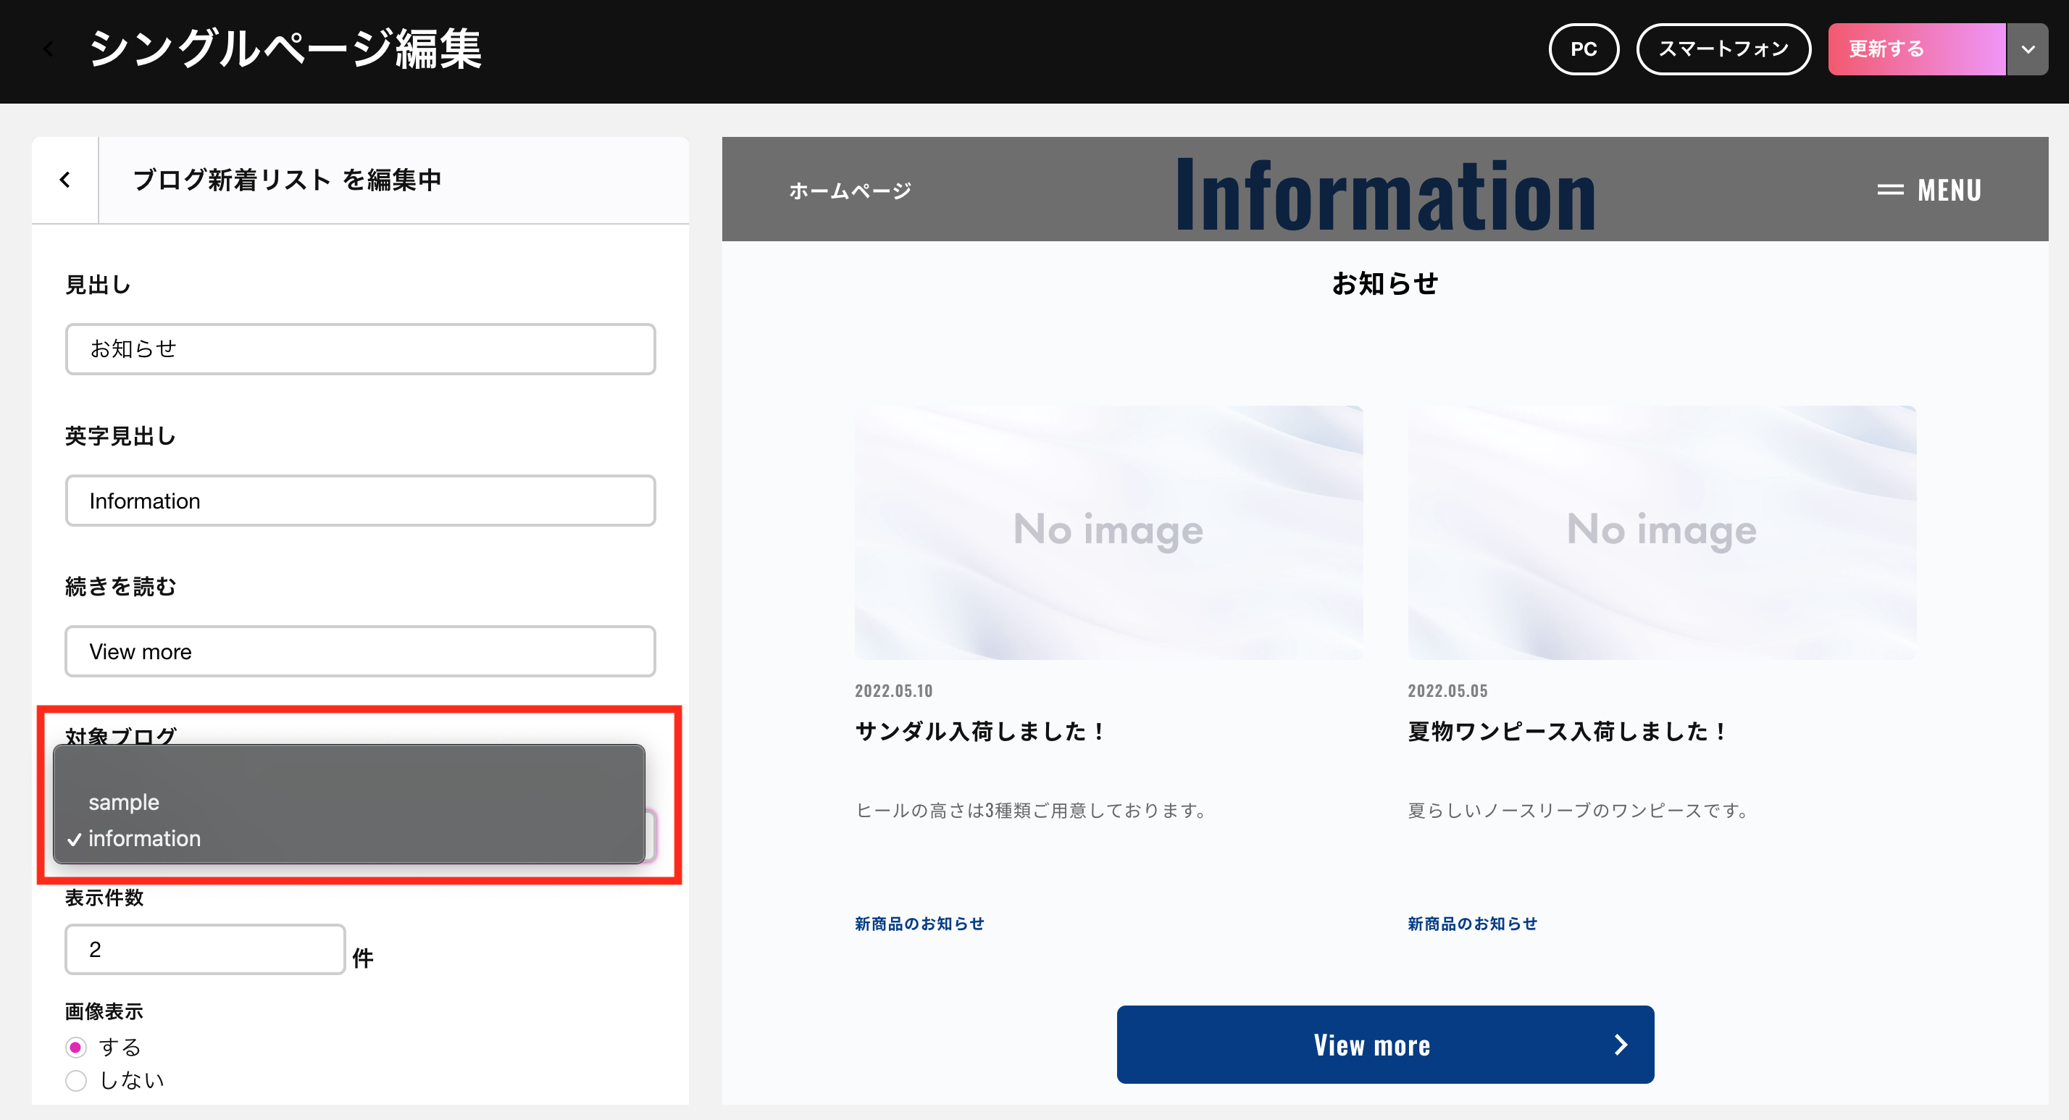Go back from ブログ新着リスト editing panel
Screen dimensions: 2069x1120
click(x=65, y=179)
